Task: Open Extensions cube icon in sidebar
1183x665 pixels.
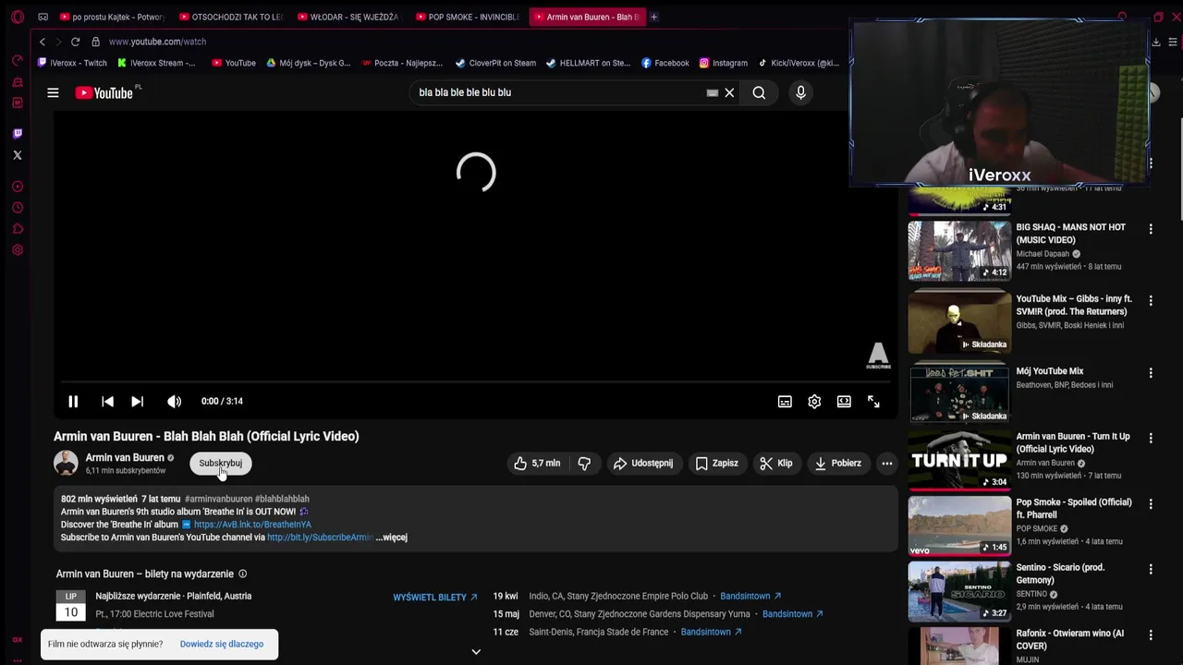Action: pos(17,229)
